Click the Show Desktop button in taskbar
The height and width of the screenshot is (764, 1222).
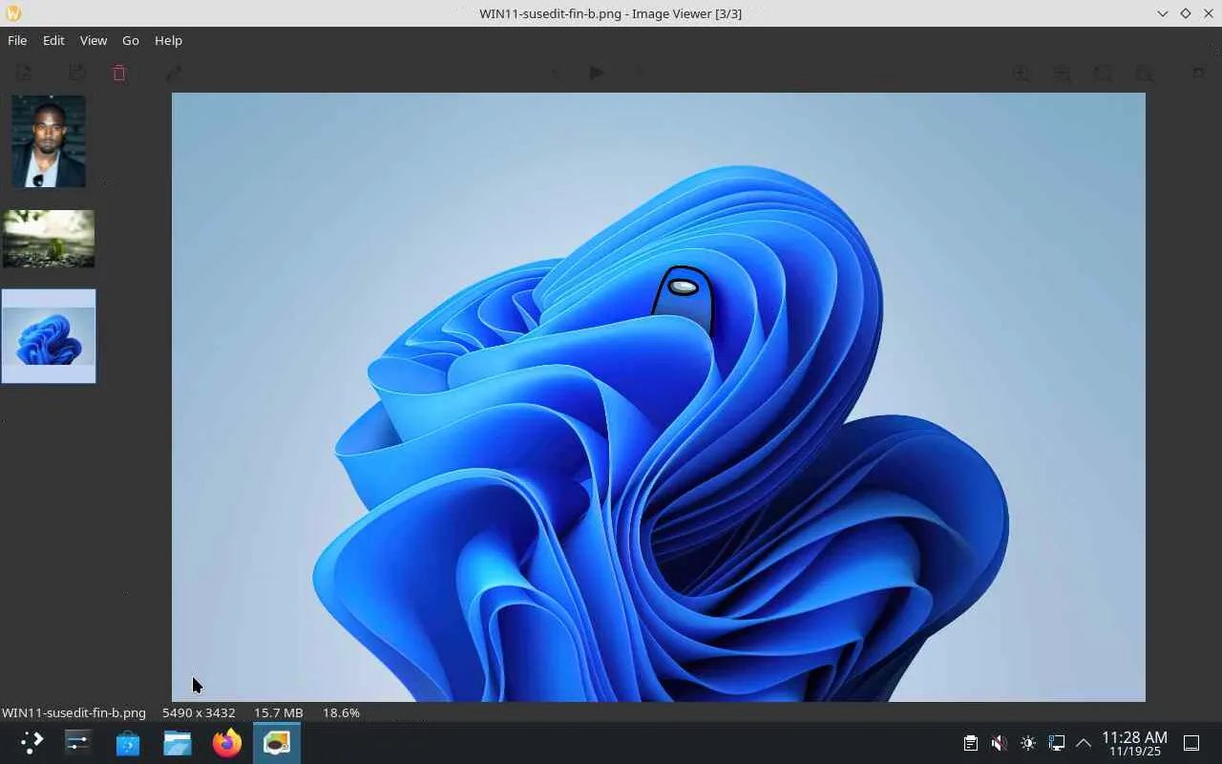[1191, 743]
